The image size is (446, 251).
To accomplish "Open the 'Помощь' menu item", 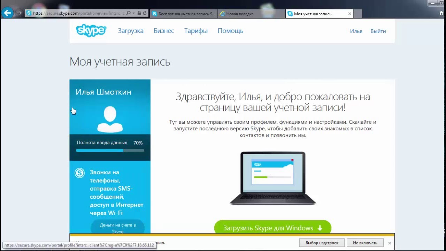I will pos(230,31).
